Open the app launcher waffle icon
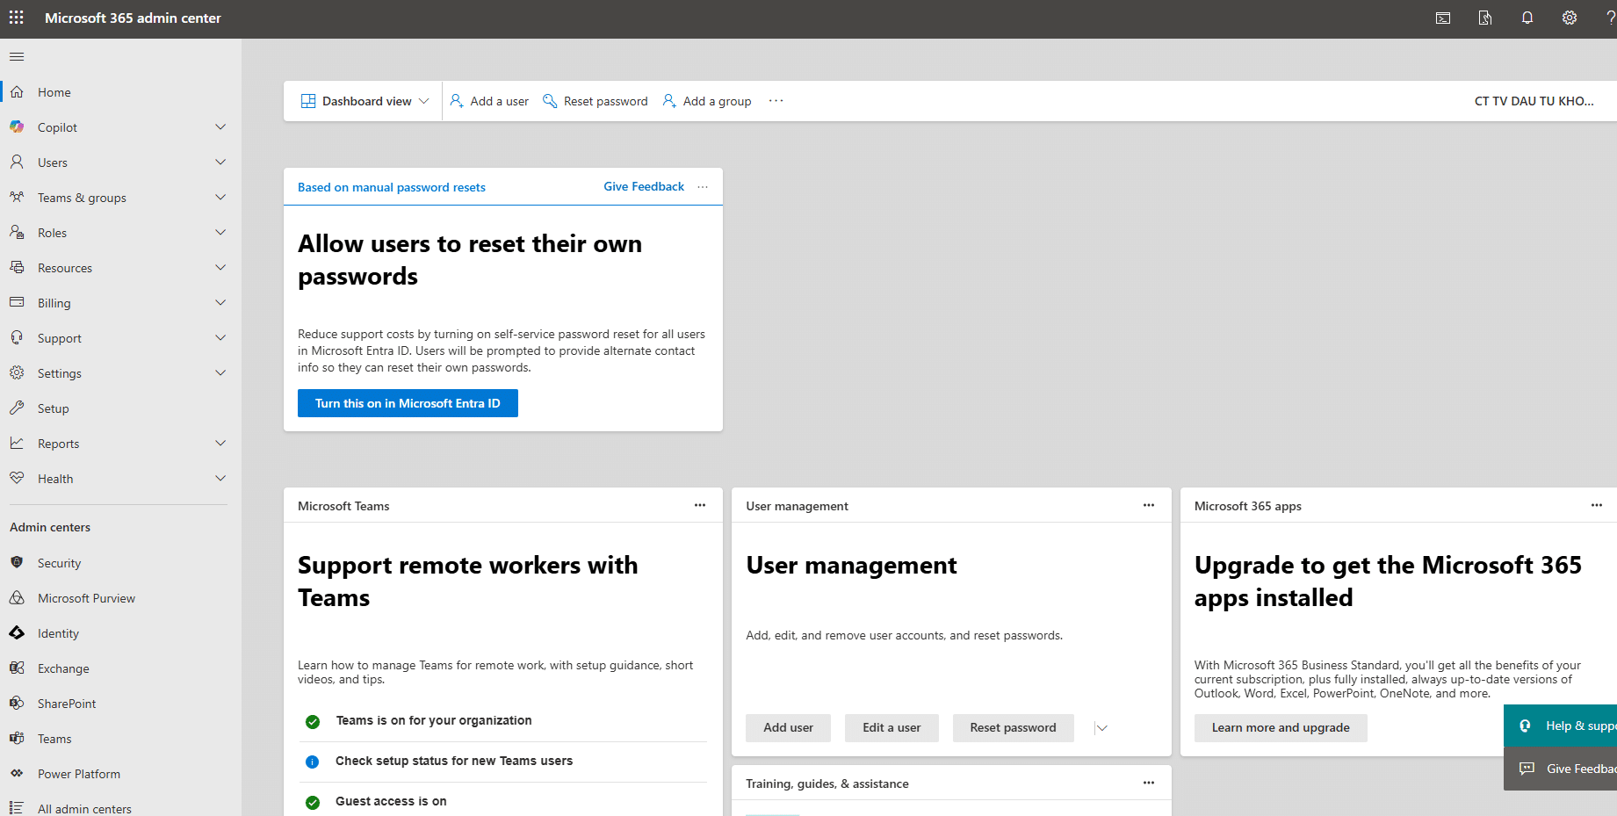Screen dimensions: 1617x816 [x=17, y=18]
